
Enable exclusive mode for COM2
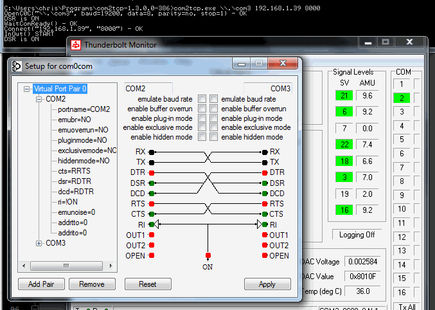[202, 127]
